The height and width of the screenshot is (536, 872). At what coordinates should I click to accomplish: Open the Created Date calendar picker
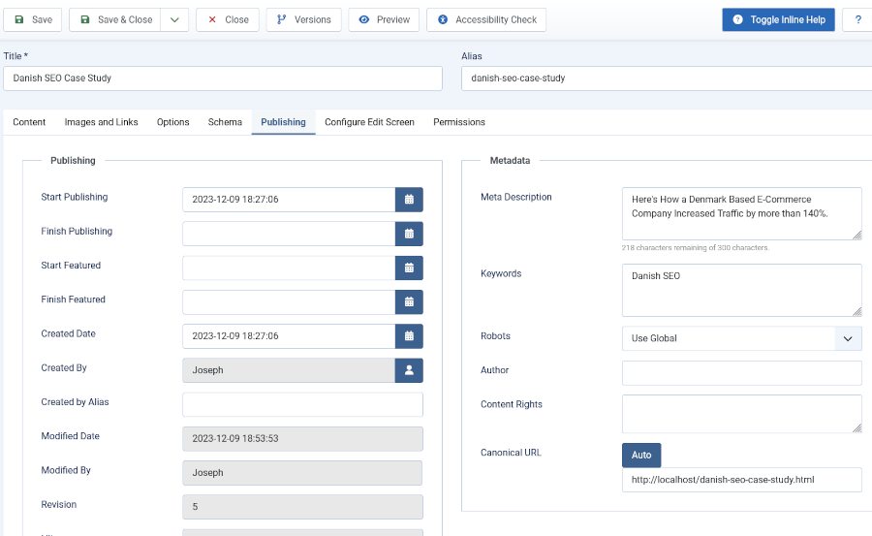[409, 336]
